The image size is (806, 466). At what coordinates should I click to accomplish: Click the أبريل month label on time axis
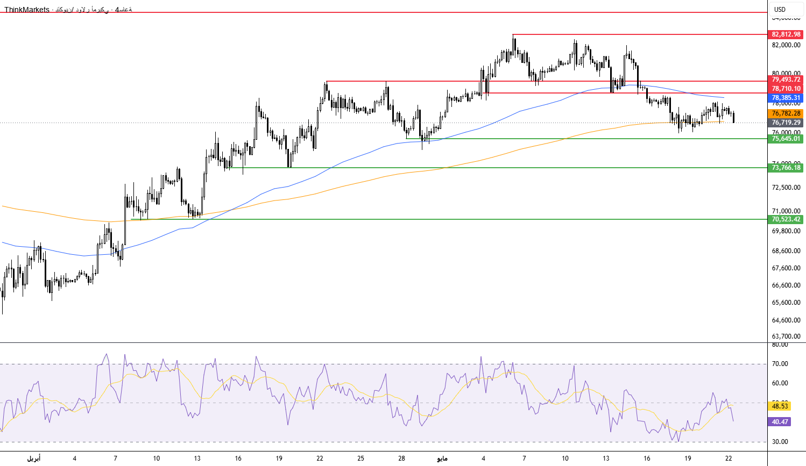33,458
